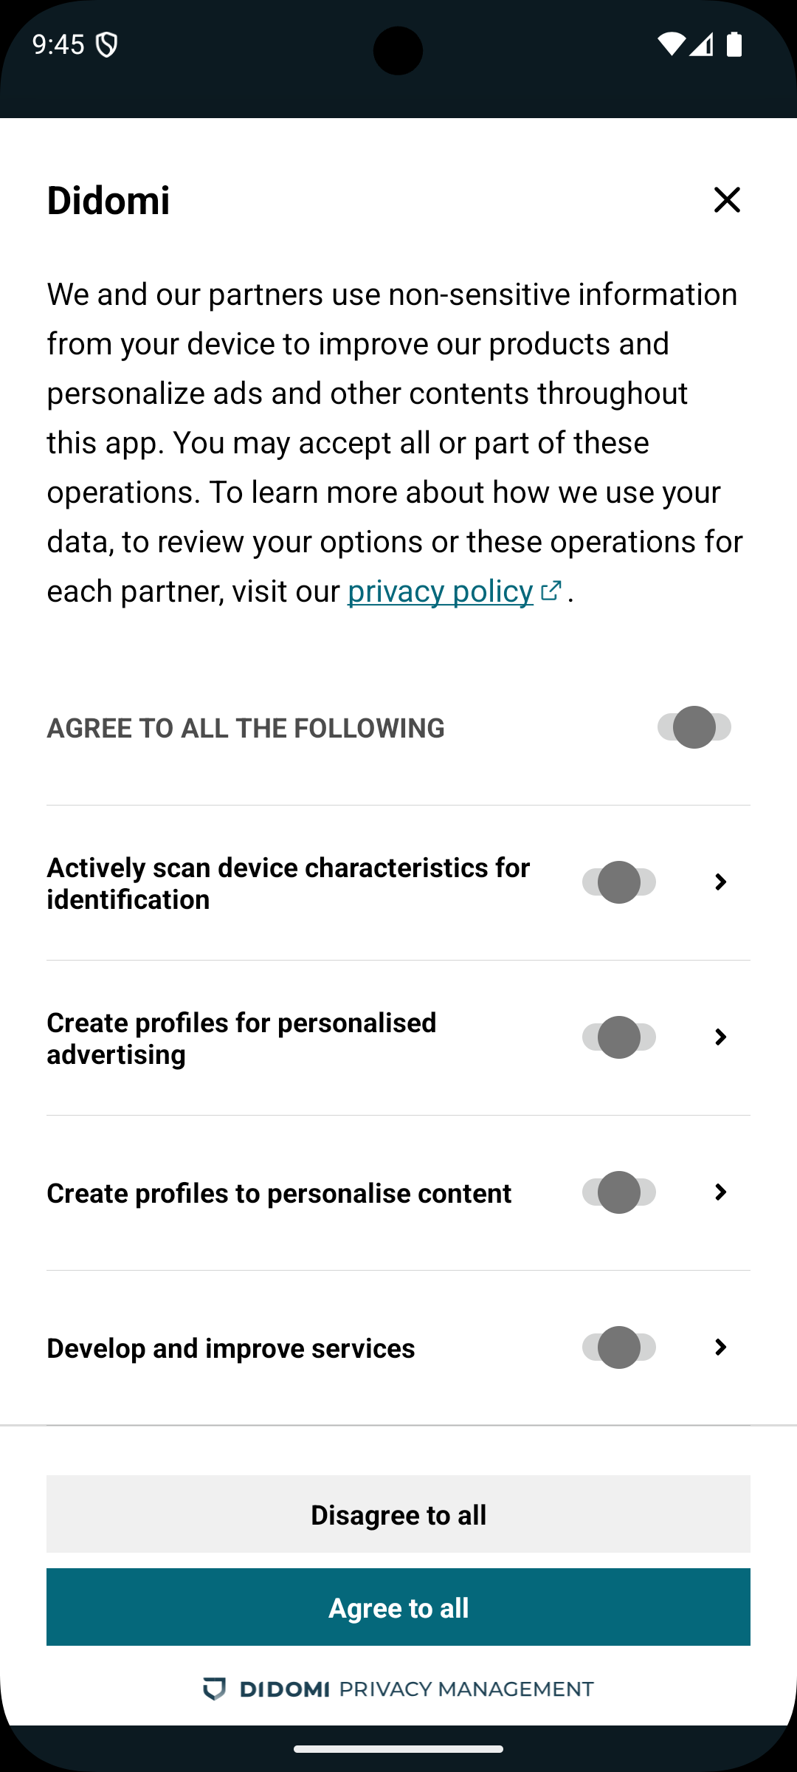
Task: Tap the Didomi shield logo icon
Action: (214, 1689)
